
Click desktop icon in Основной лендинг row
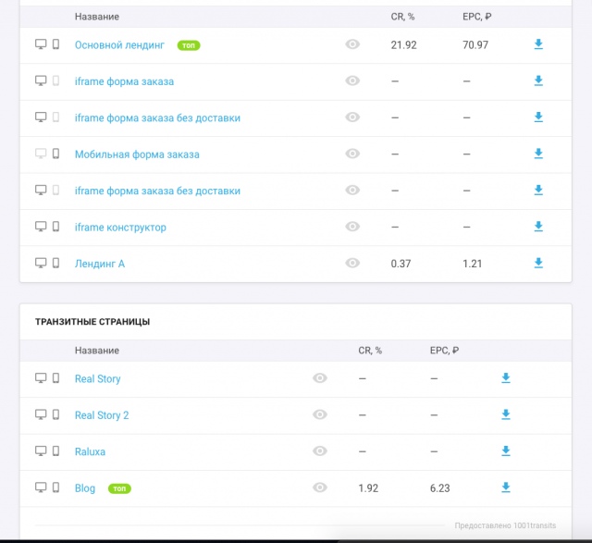(x=41, y=44)
